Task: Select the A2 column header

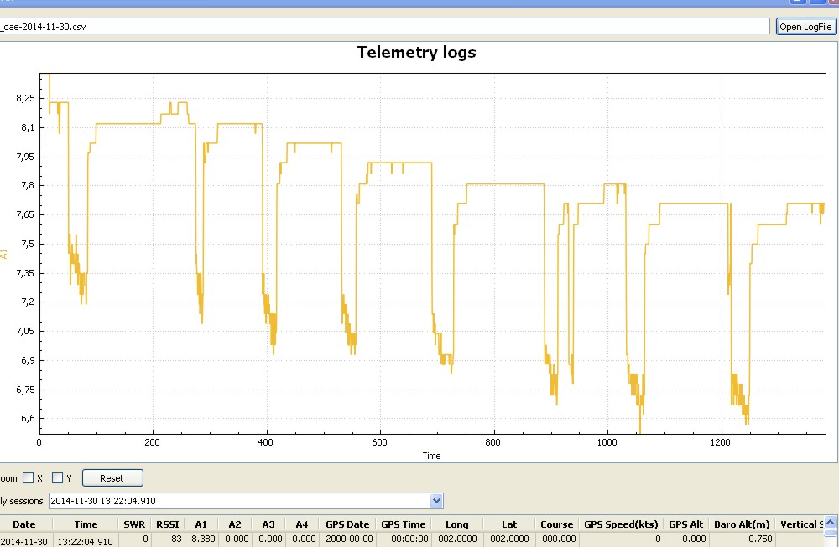Action: point(235,524)
